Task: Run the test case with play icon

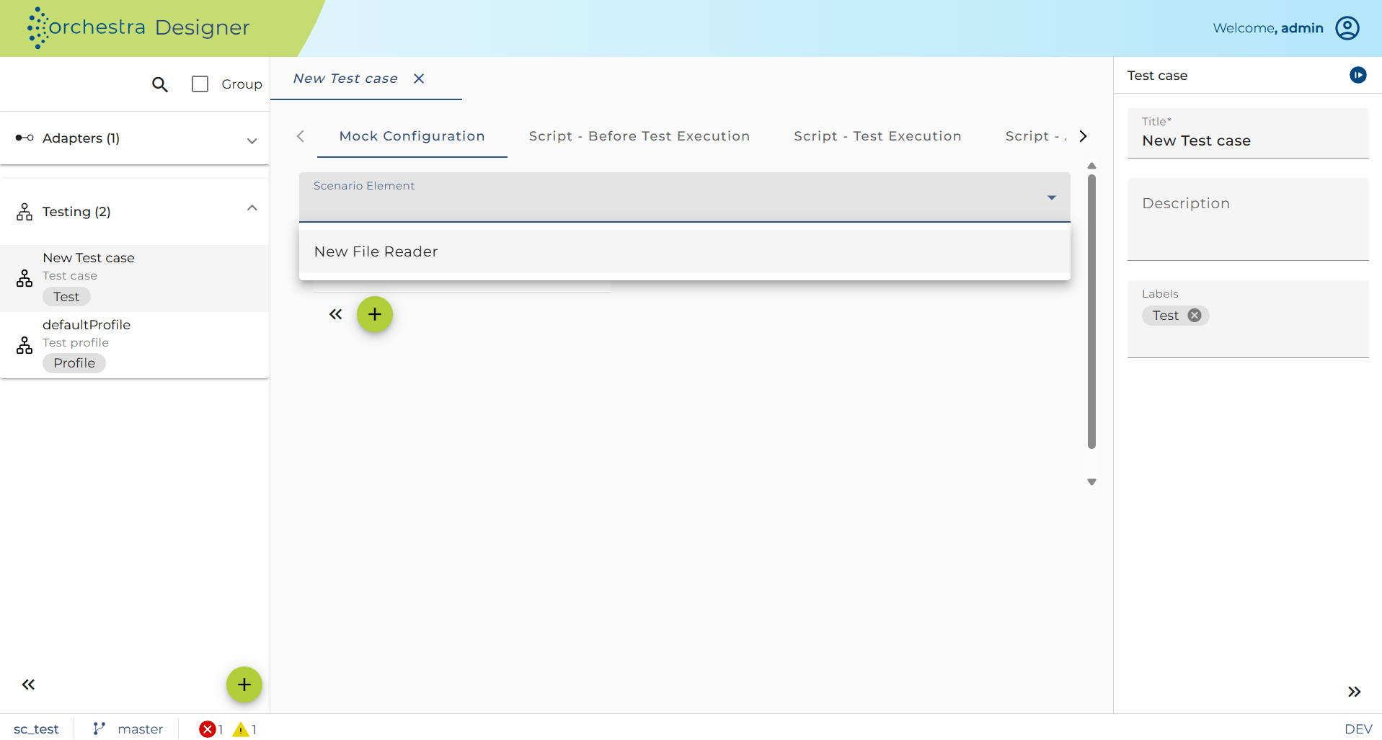Action: (1357, 75)
